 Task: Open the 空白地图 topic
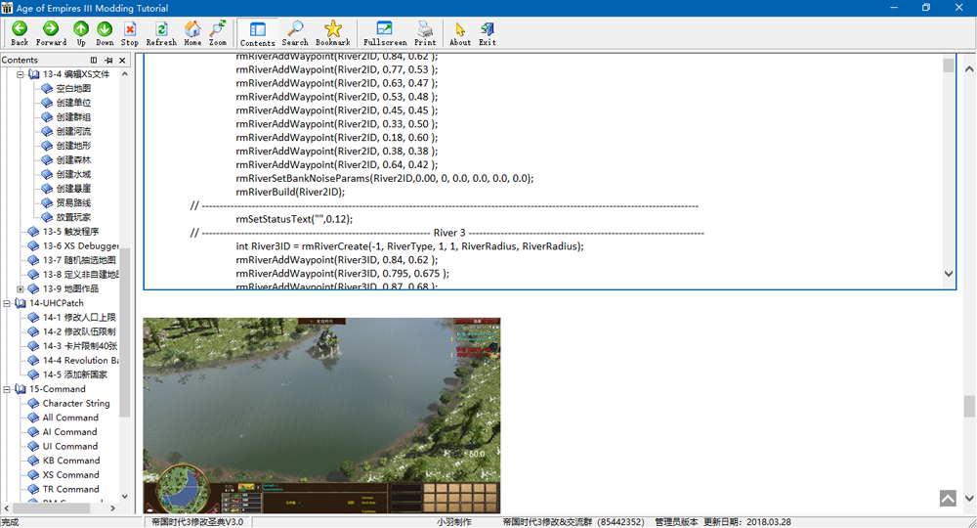73,89
